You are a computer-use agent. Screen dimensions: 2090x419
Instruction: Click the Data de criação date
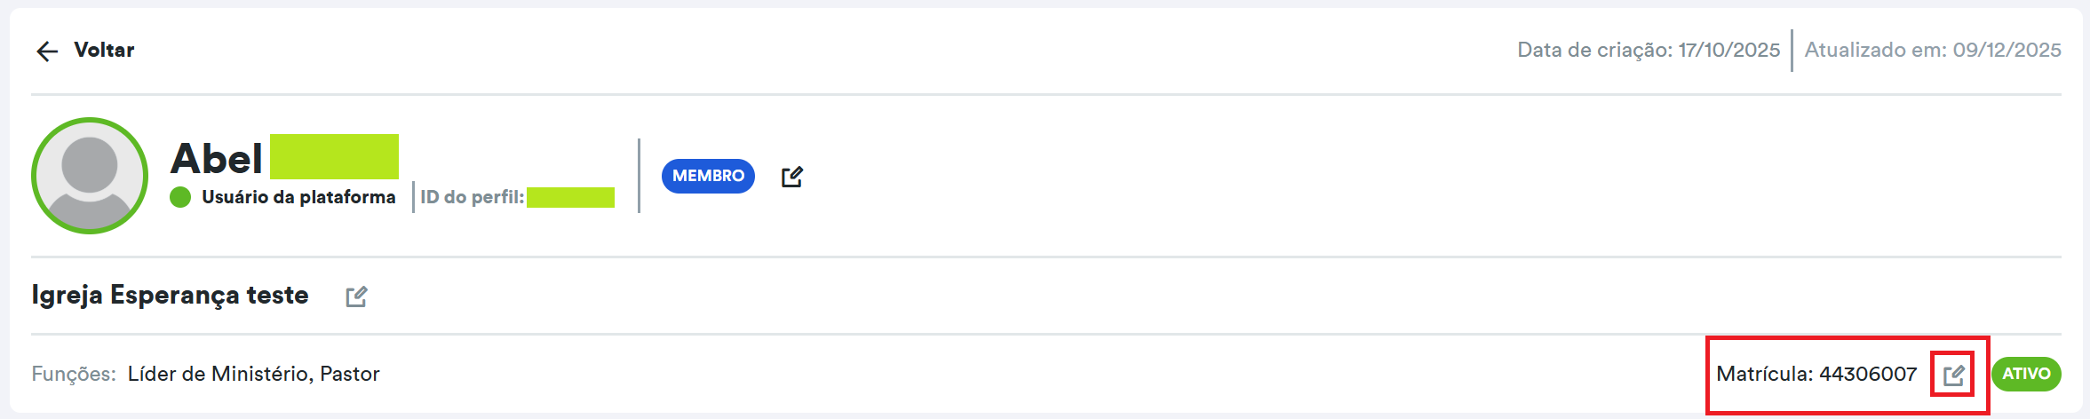pyautogui.click(x=1648, y=50)
